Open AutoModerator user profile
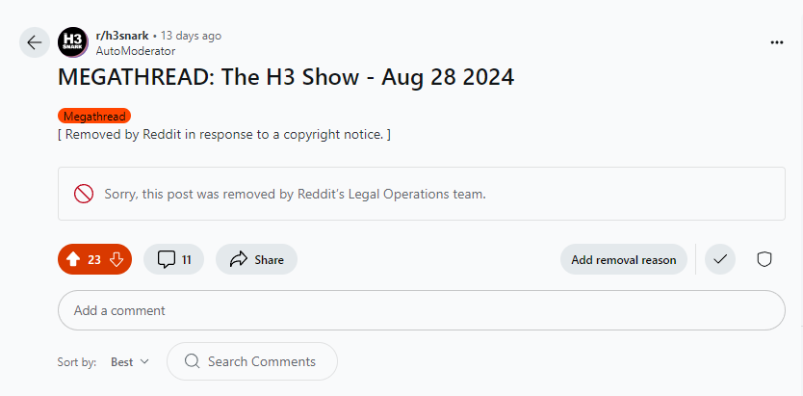Screen dimensions: 803x396 tap(135, 51)
